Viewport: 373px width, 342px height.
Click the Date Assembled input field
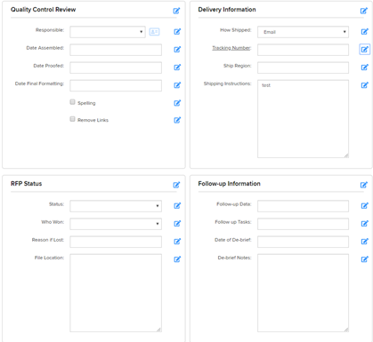pos(116,50)
